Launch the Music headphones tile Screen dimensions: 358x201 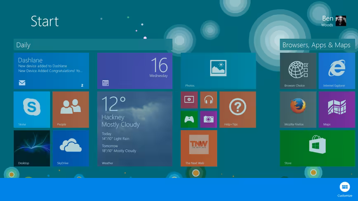pyautogui.click(x=208, y=100)
